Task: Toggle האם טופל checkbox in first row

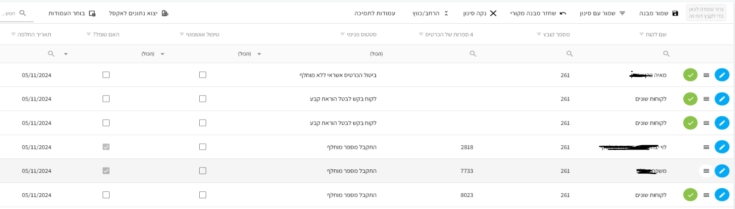Action: tap(106, 75)
